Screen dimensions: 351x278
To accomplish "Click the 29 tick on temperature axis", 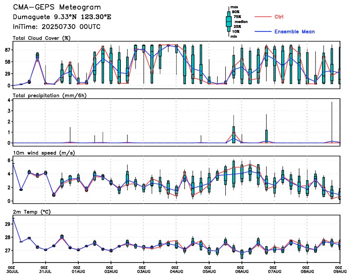I will tap(7, 224).
